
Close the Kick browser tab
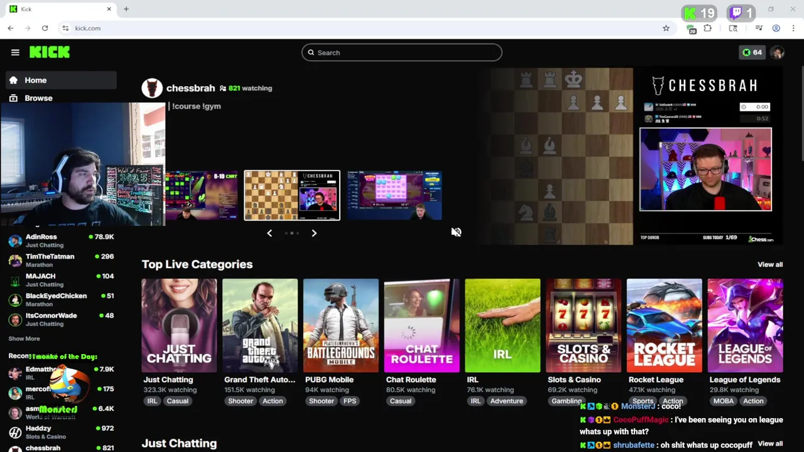click(x=109, y=9)
